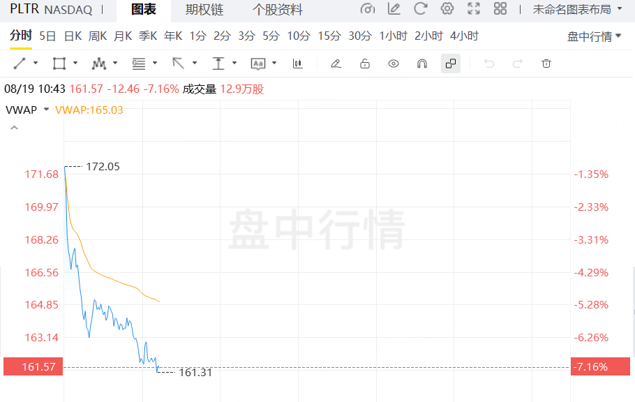Expand the line tool dropdown arrow
The width and height of the screenshot is (635, 402).
36,63
